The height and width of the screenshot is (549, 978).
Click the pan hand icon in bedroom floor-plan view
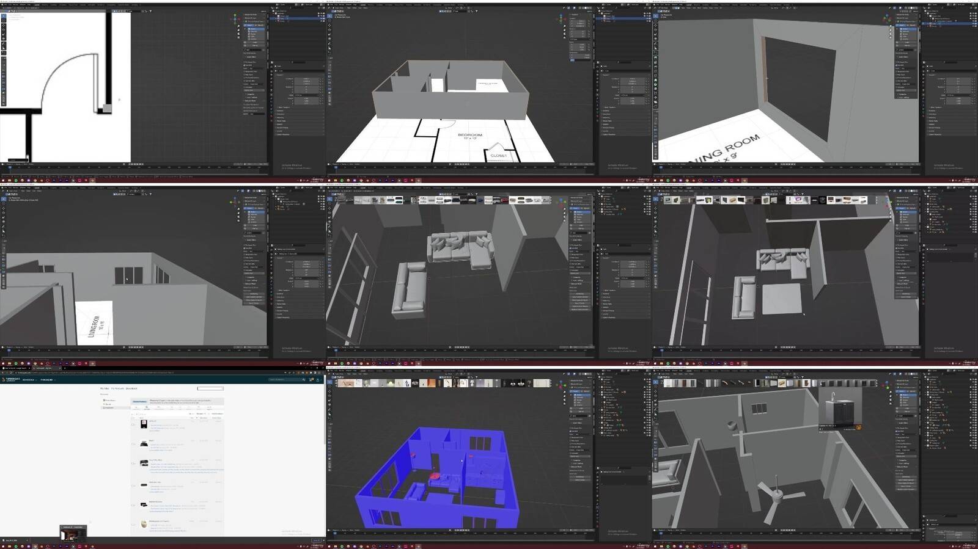pyautogui.click(x=564, y=31)
